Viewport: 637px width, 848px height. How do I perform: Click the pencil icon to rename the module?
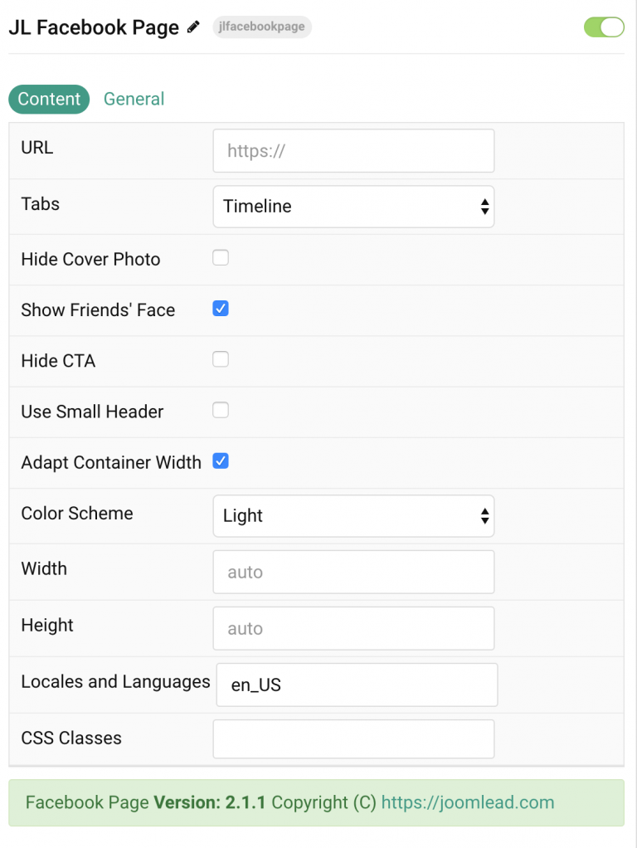(193, 27)
